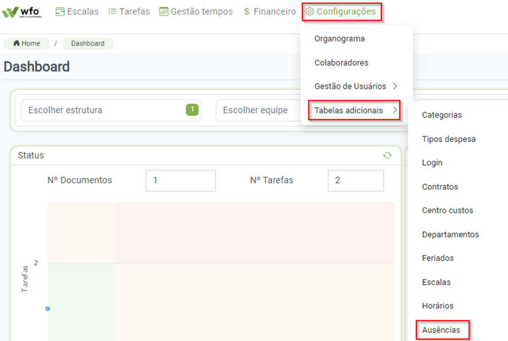Open the Gestão tempos menu
Image resolution: width=508 pixels, height=341 pixels.
[196, 11]
